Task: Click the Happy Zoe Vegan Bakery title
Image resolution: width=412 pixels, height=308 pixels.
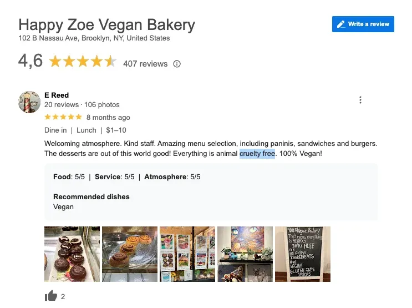Action: coord(106,25)
